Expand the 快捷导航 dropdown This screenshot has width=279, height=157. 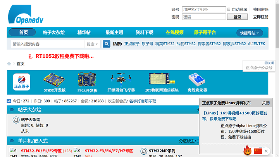[250, 33]
